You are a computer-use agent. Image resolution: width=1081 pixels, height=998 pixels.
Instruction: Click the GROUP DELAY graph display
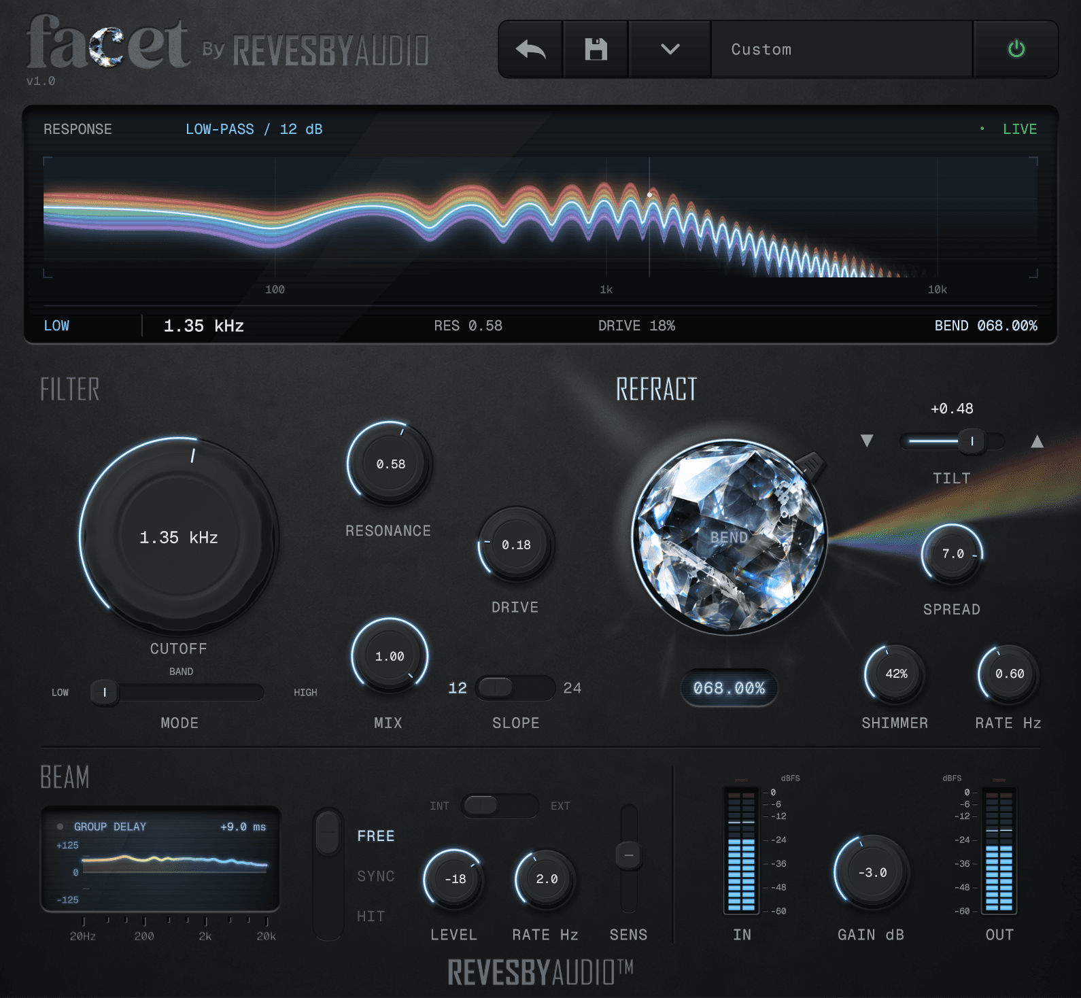click(160, 859)
